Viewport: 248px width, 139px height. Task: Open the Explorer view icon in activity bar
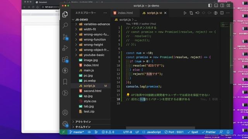[65, 14]
